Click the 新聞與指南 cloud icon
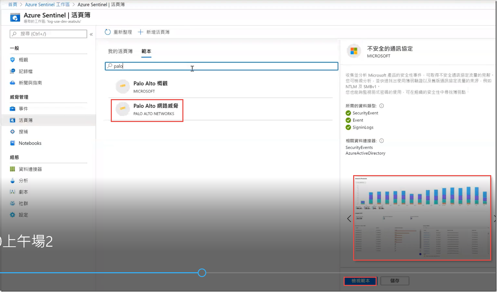The height and width of the screenshot is (292, 497). pyautogui.click(x=13, y=82)
